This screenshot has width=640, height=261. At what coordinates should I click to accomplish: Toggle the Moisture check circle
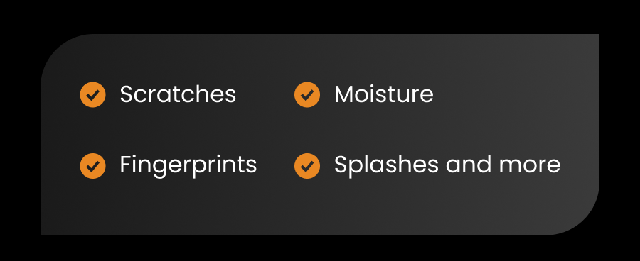307,94
